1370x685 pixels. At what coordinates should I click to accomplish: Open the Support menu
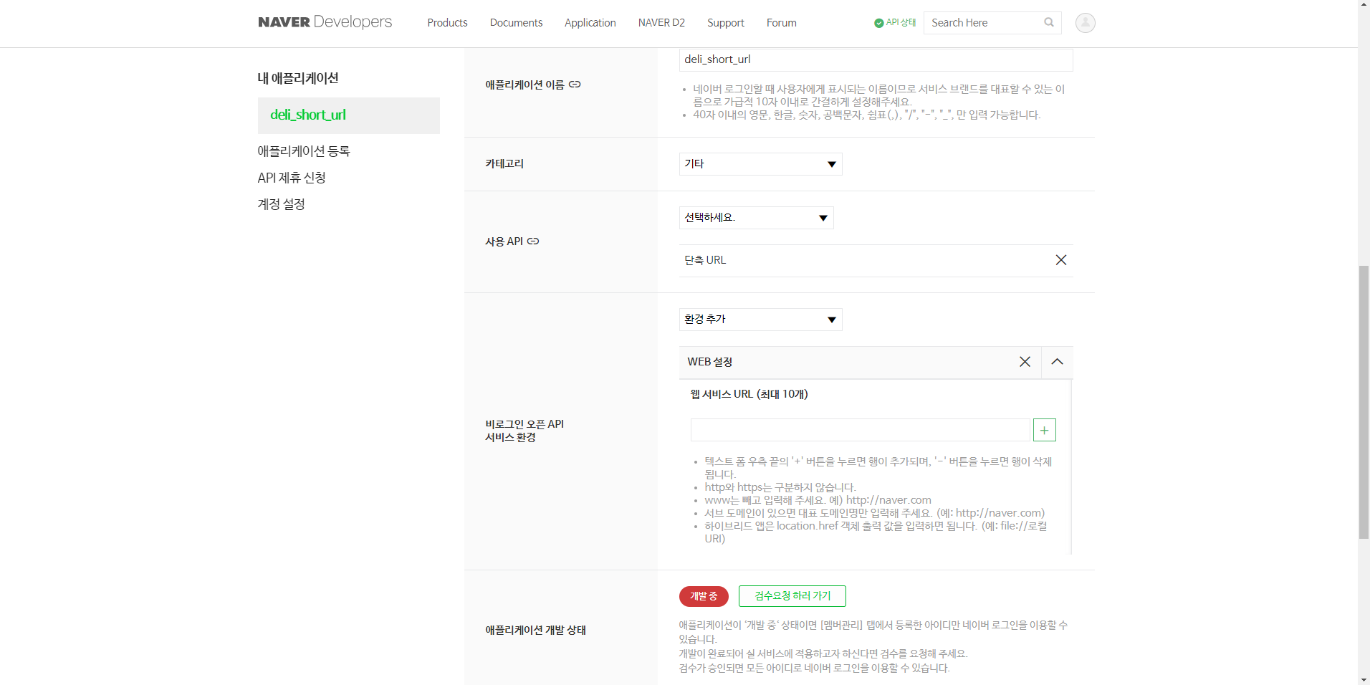[x=725, y=23]
